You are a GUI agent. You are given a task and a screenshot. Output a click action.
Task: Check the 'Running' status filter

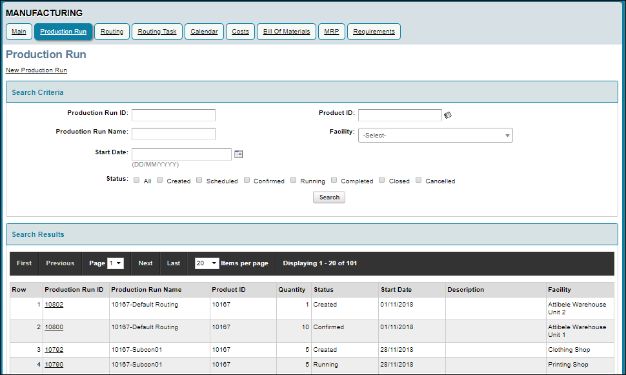[293, 179]
